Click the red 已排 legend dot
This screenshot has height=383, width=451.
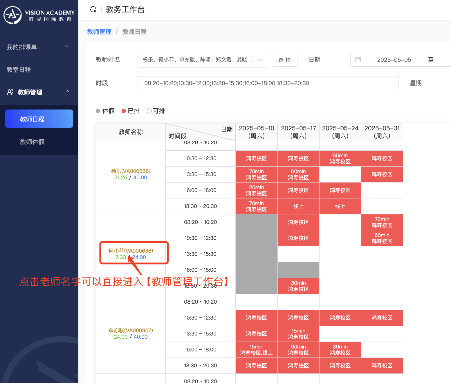[x=124, y=111]
